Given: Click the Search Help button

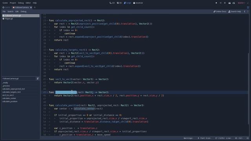Looking at the screenshot, I should [x=235, y=11].
